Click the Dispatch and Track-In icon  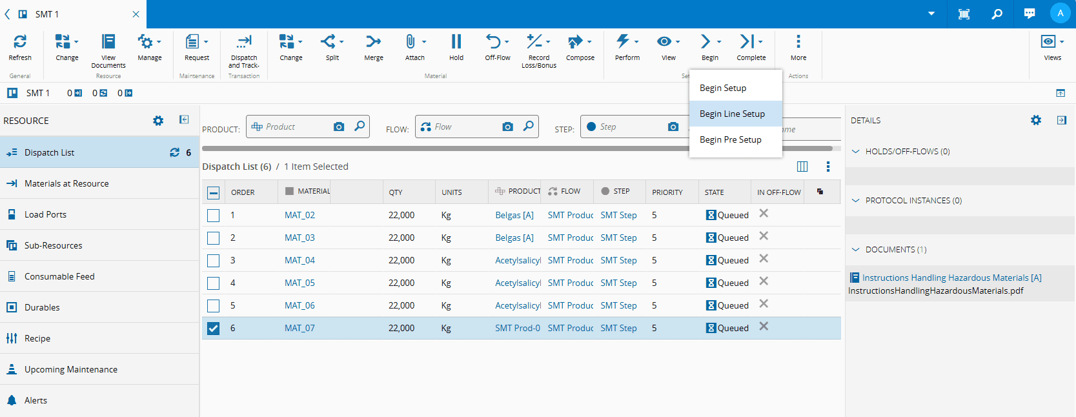click(x=244, y=43)
